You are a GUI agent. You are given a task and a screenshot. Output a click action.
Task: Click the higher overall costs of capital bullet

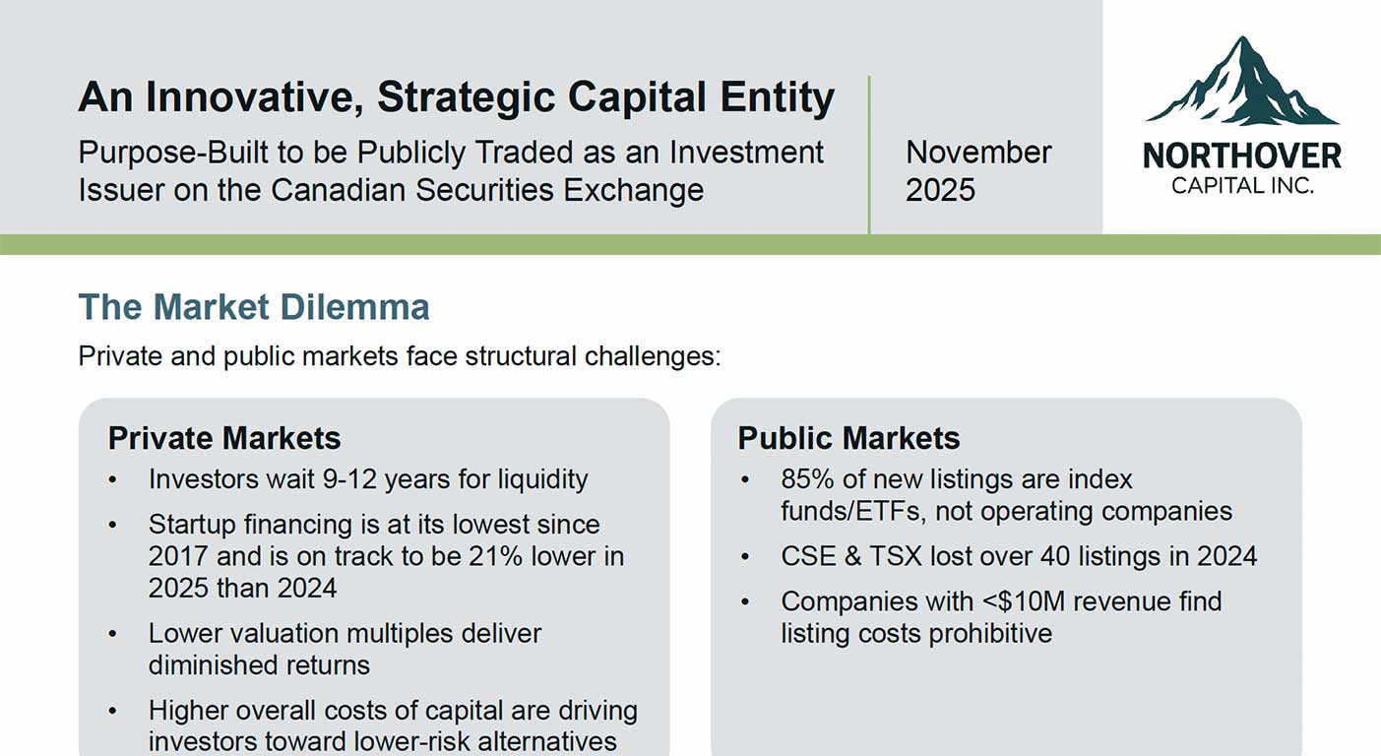point(393,725)
